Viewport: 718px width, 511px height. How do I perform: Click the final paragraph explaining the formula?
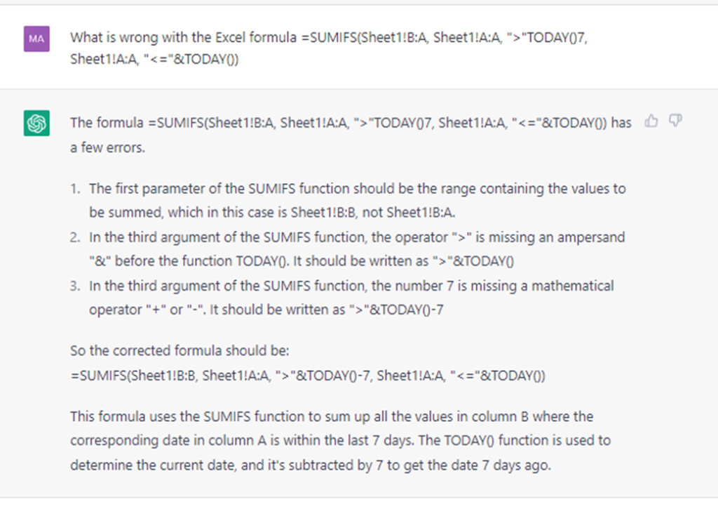(340, 441)
